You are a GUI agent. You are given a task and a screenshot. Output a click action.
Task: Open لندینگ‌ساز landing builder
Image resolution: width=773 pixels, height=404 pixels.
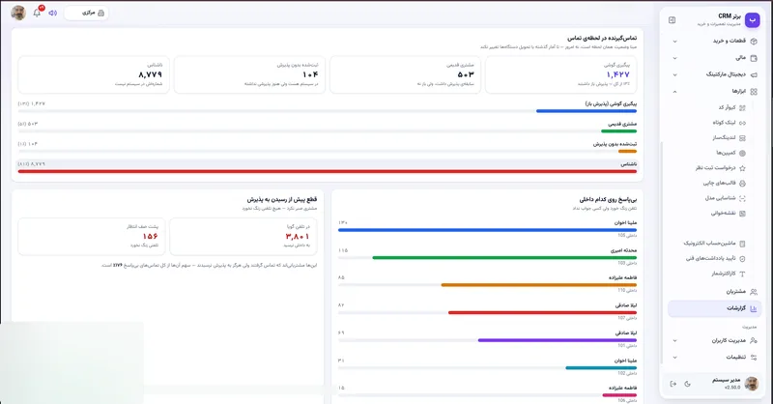(x=730, y=137)
